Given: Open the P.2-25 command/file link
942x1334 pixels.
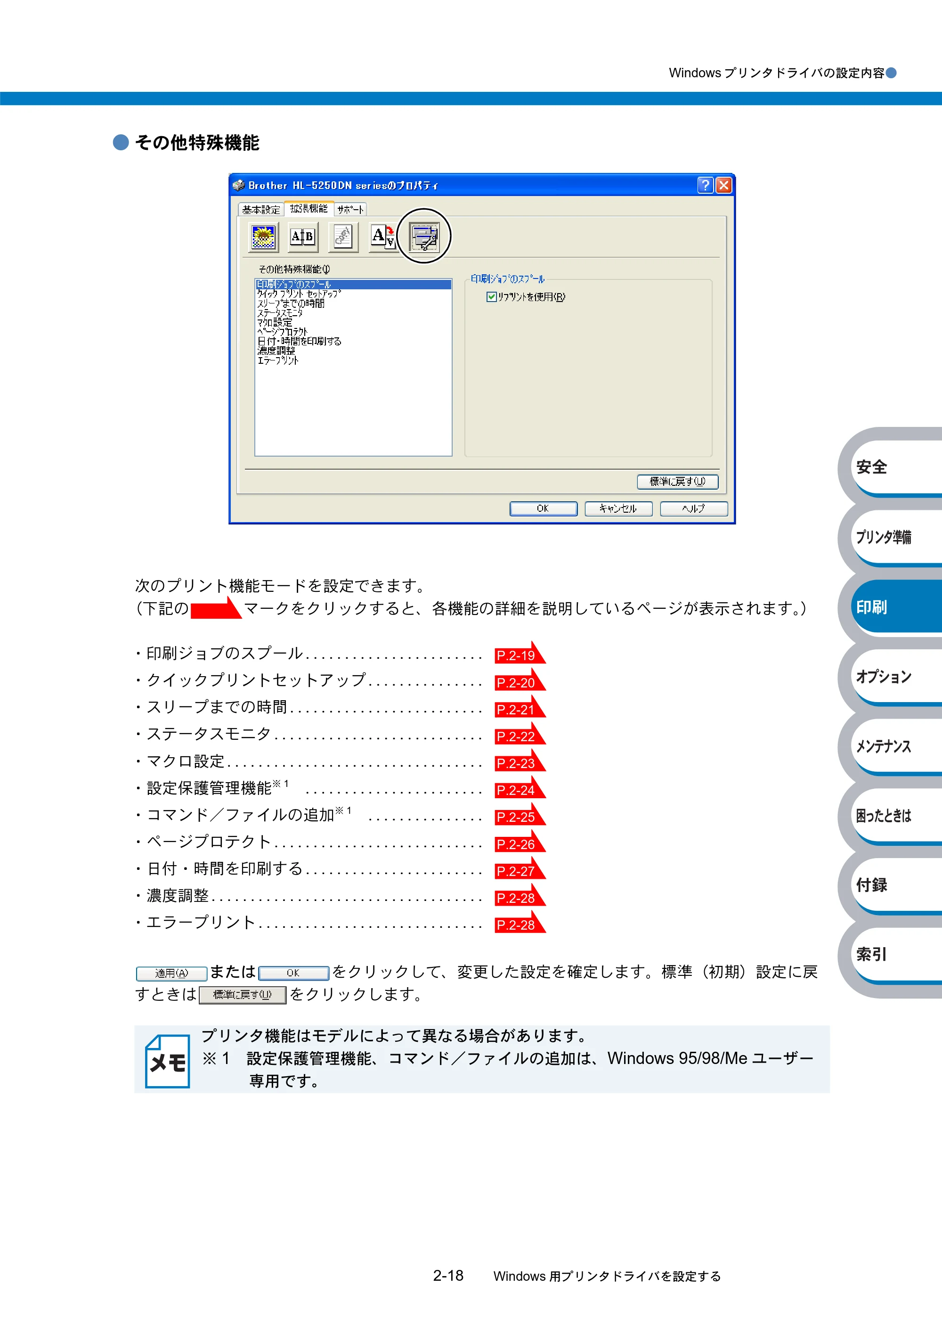Looking at the screenshot, I should tap(519, 816).
